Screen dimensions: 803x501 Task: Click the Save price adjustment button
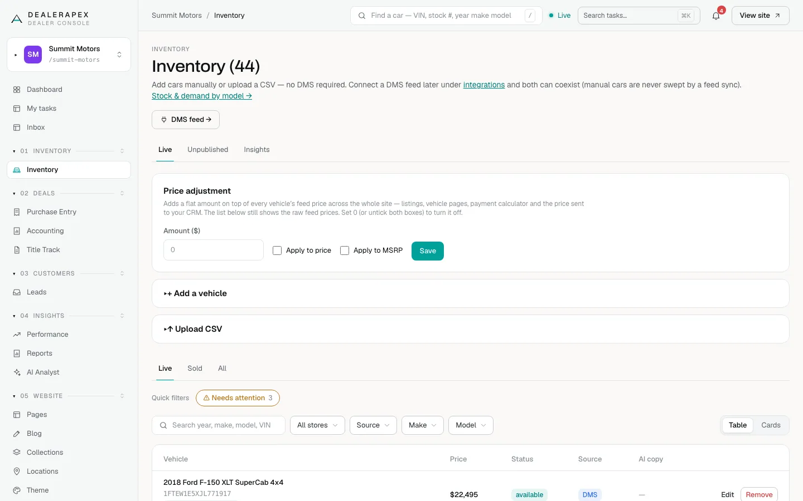(x=428, y=251)
